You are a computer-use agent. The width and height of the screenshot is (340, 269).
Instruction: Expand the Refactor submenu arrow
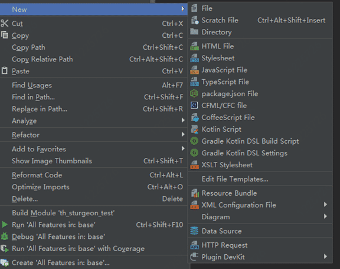[183, 135]
